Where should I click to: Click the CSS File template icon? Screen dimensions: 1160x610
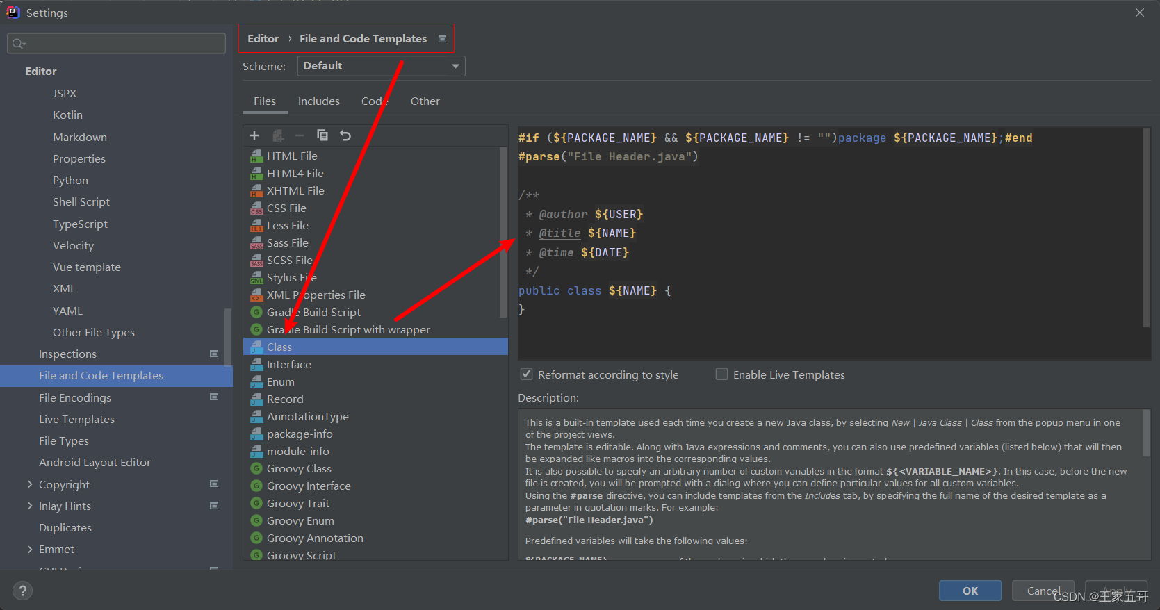point(256,208)
